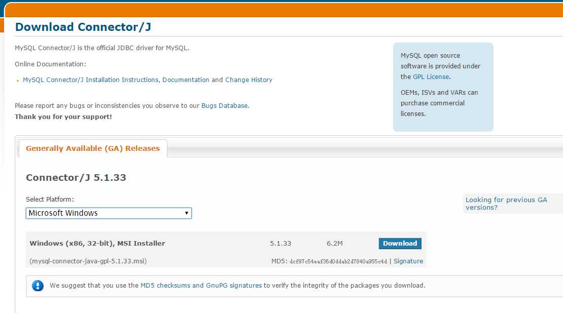Screen dimensions: 563x313
Task: Click the MD5 hash value text
Action: [338, 262]
